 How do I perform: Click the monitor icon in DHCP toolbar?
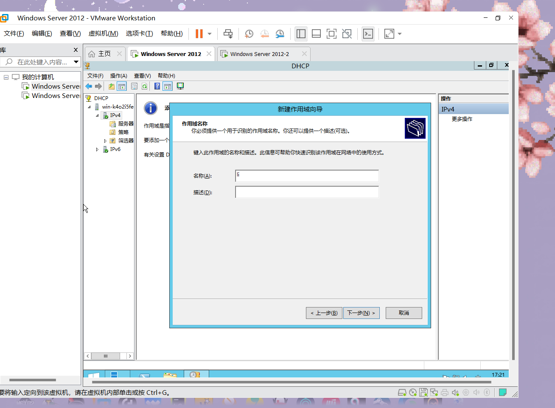click(180, 87)
